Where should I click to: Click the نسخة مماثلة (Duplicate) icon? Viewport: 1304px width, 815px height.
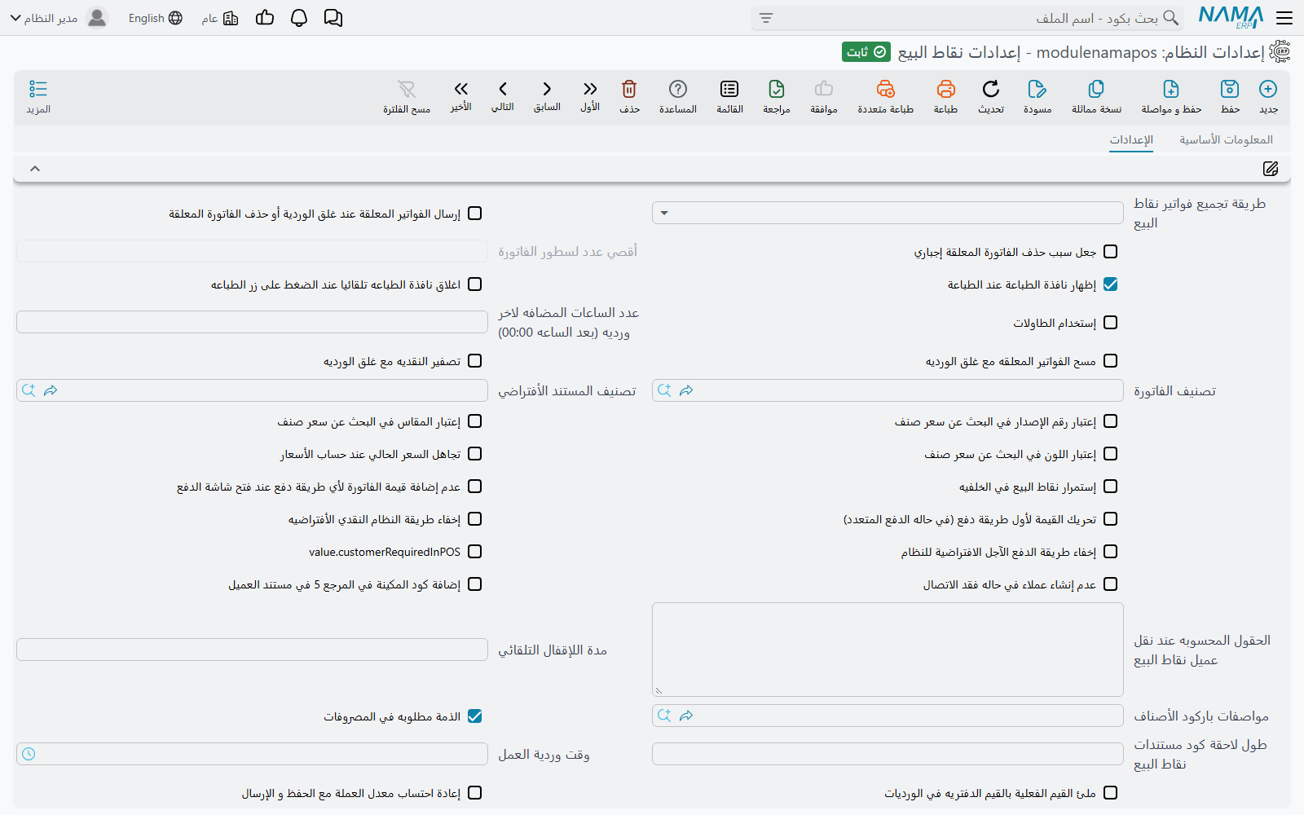coord(1096,89)
